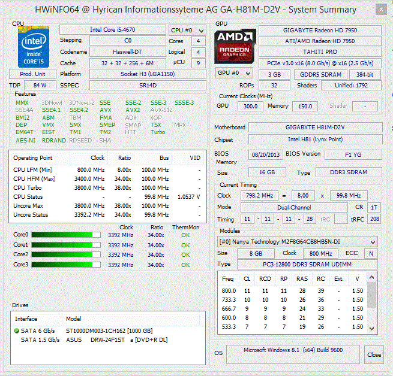Click the memory timings table scrollbar thumb
Screen dimensions: 393x376
[371, 295]
